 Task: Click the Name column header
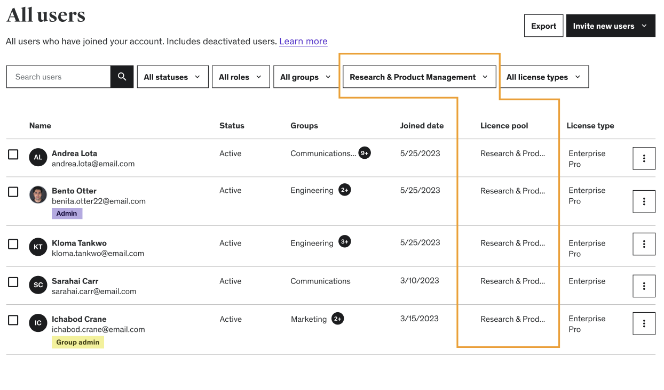click(x=40, y=126)
